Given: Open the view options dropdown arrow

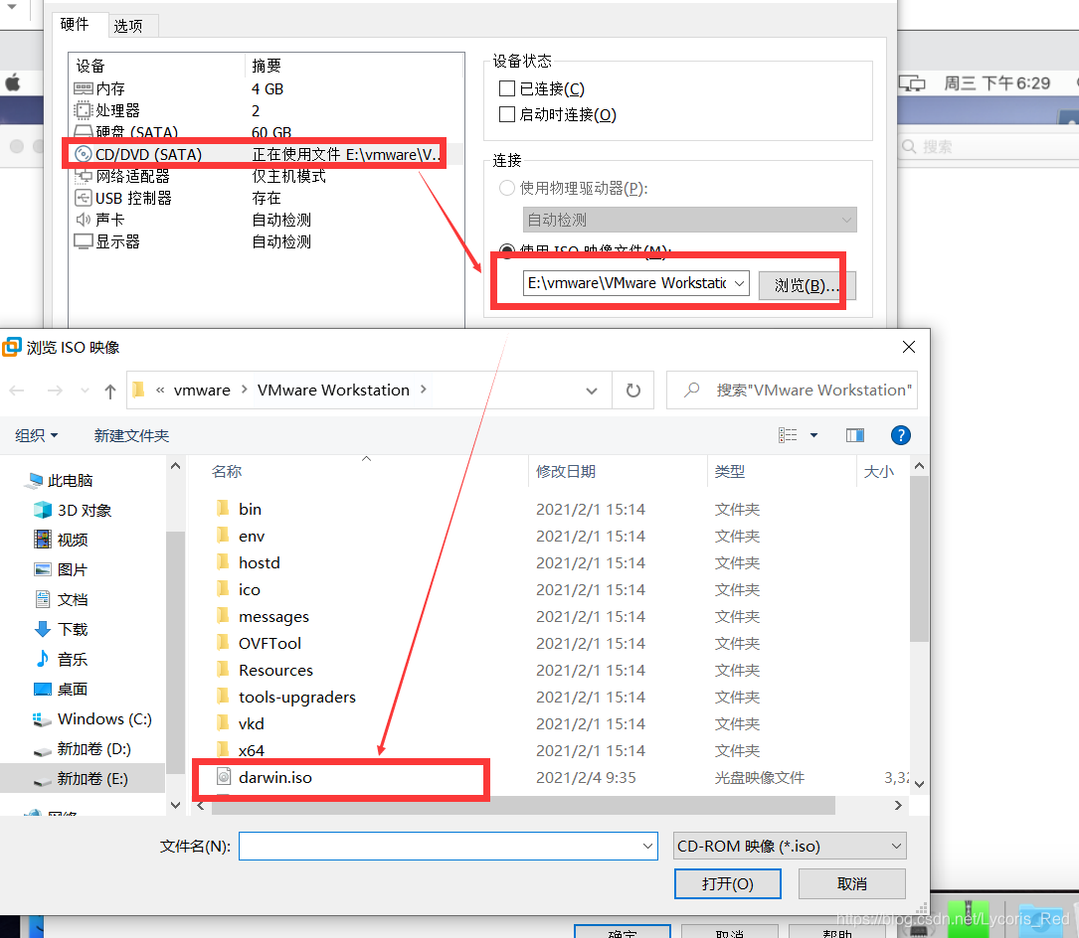Looking at the screenshot, I should (814, 435).
